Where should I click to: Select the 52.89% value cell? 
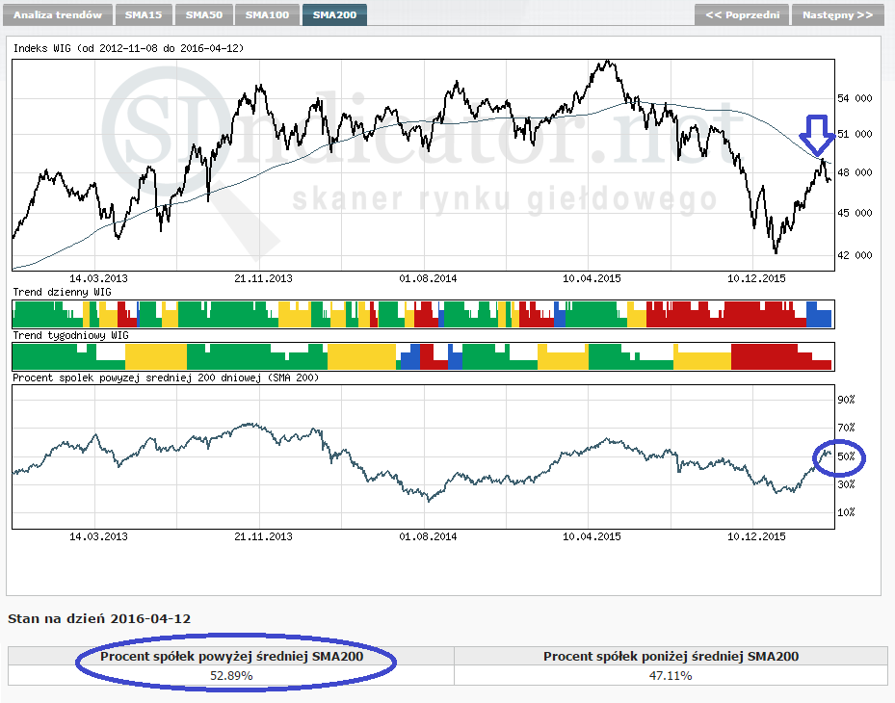point(231,676)
